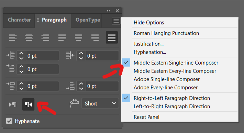The width and height of the screenshot is (244, 133).
Task: Choose Justify with last line aligned center
Action: (78, 37)
